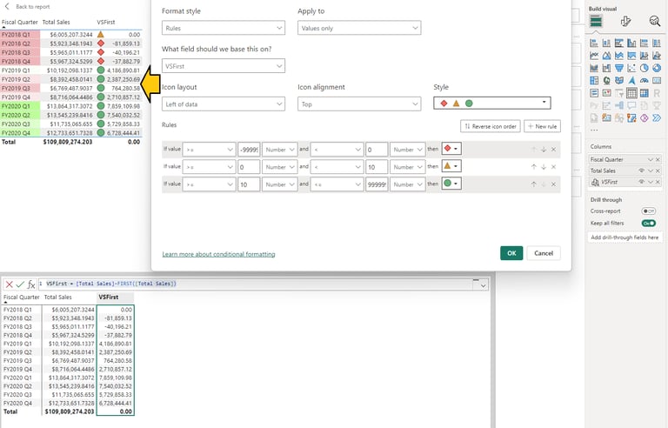Click Add drill-through fields here well
The height and width of the screenshot is (428, 668).
(625, 237)
